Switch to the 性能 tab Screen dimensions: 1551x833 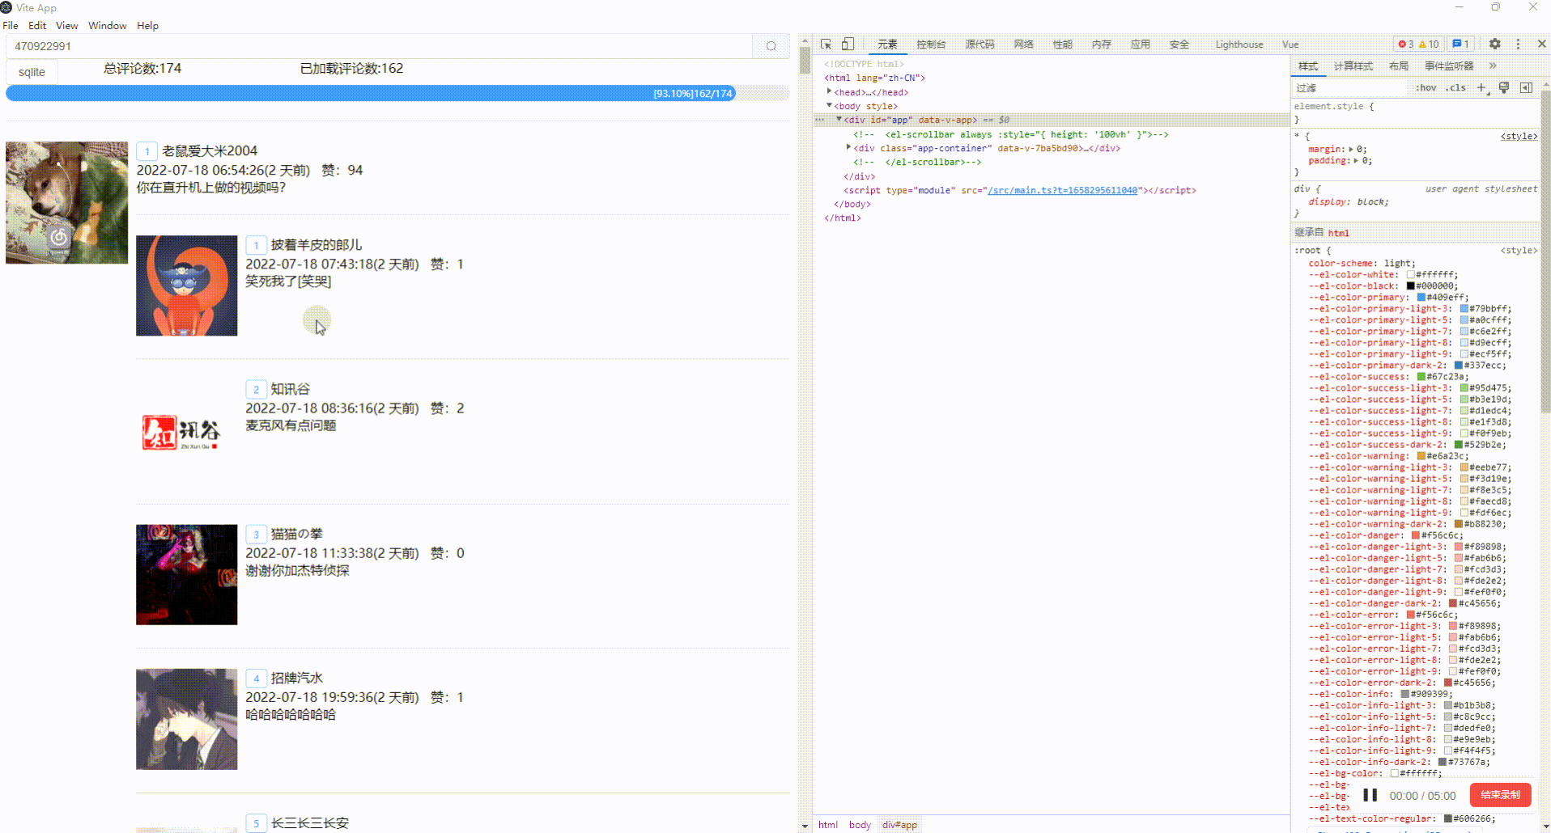[x=1062, y=44]
